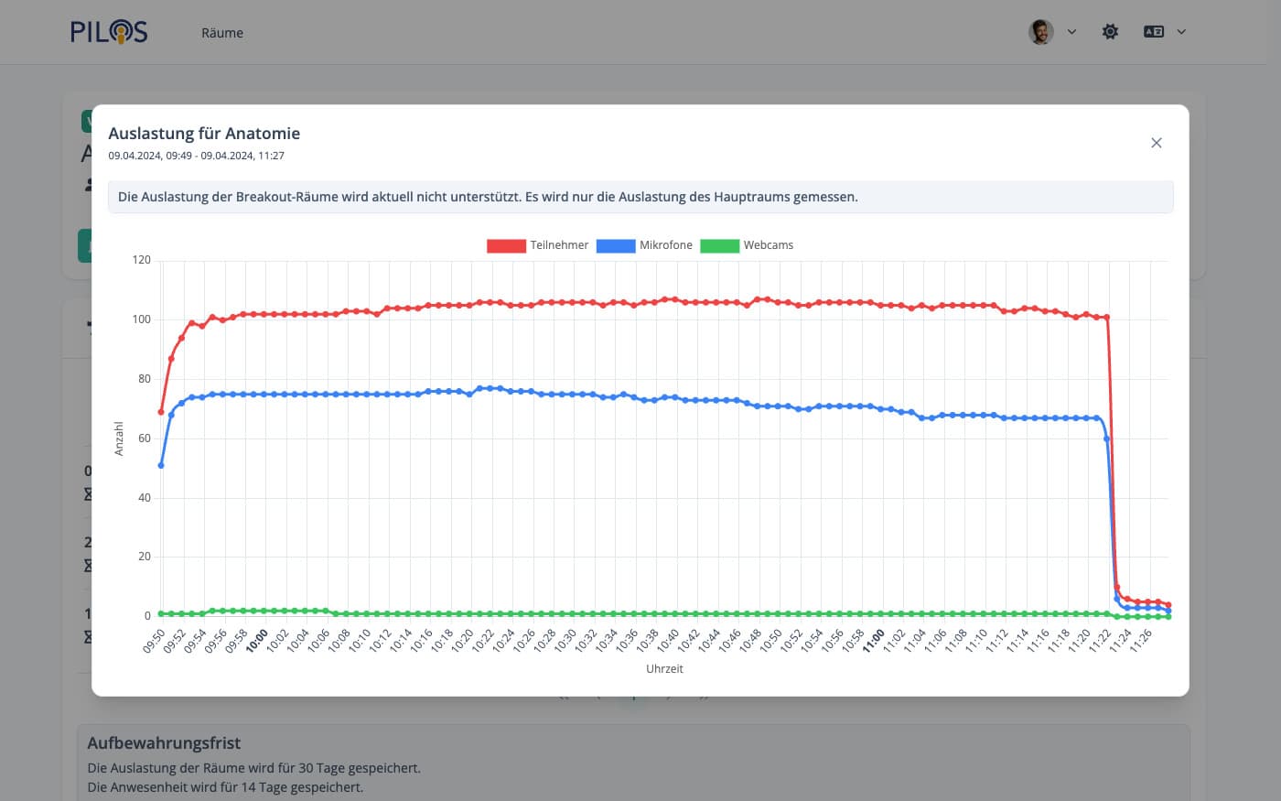Screen dimensions: 1281x801
Task: Click the bold 11:00 time axis label
Action: (874, 640)
